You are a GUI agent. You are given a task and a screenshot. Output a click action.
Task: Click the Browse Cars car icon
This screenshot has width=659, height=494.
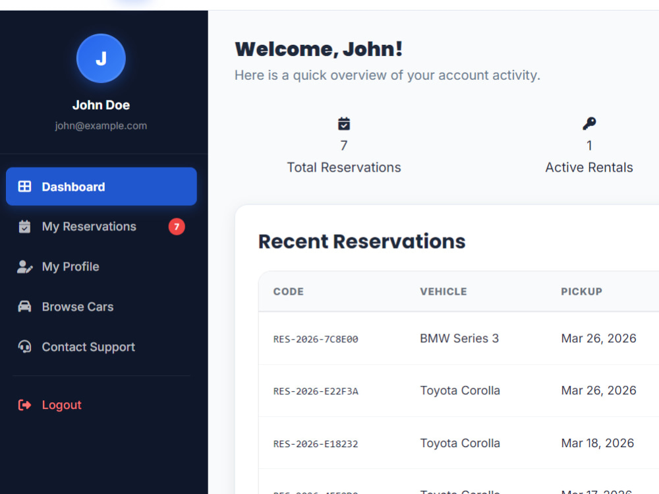[x=24, y=306]
